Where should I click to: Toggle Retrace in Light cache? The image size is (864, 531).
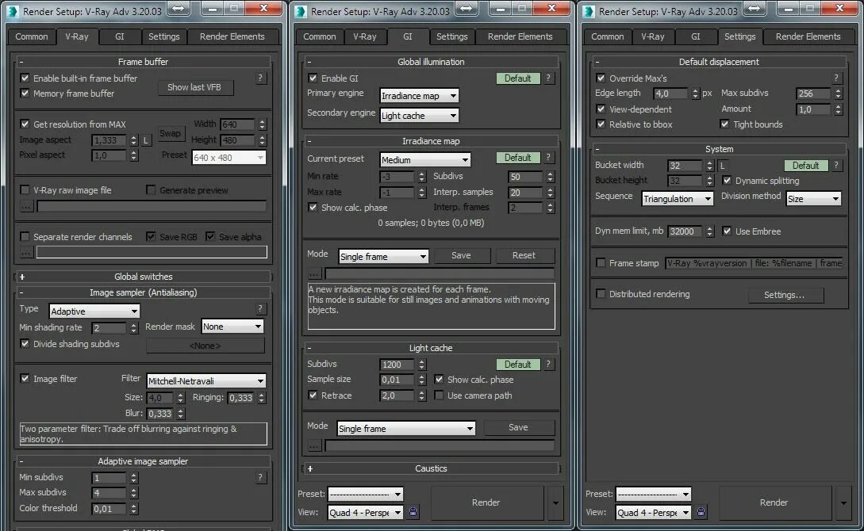[313, 395]
